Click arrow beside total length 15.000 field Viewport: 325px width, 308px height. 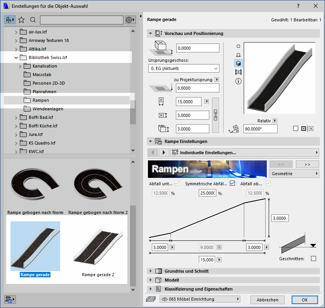(219, 259)
